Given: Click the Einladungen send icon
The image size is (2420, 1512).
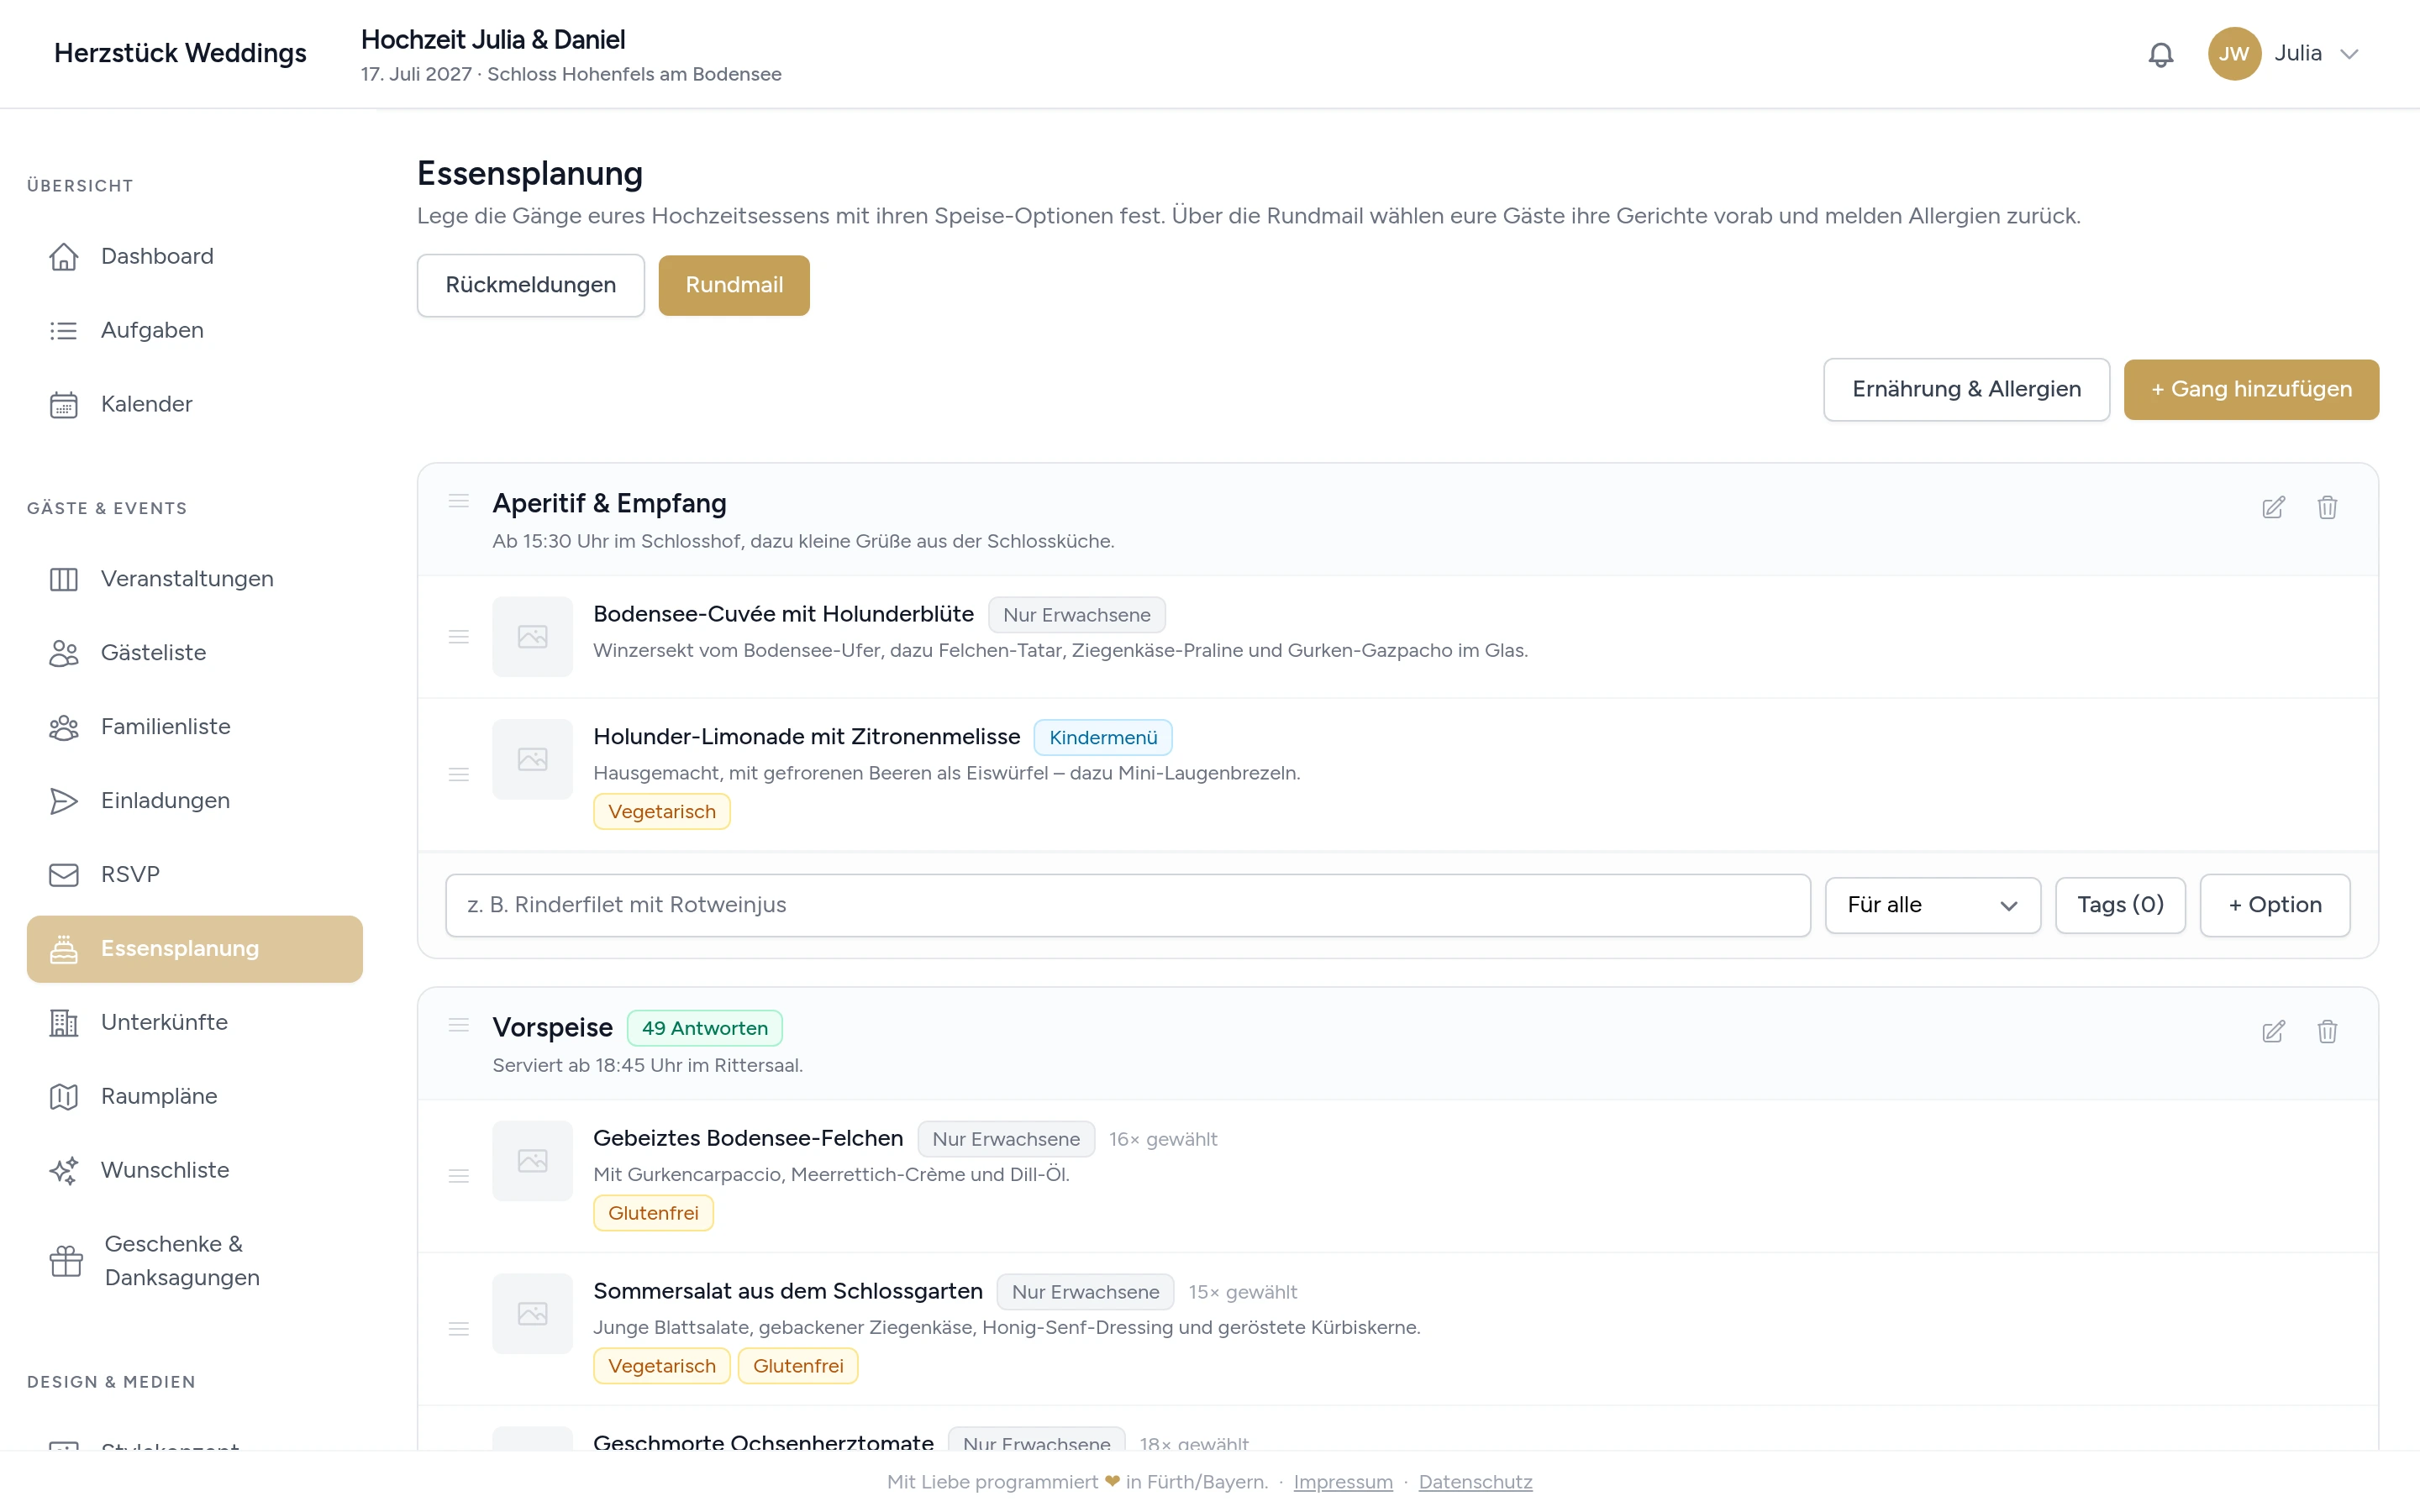Looking at the screenshot, I should 64,801.
